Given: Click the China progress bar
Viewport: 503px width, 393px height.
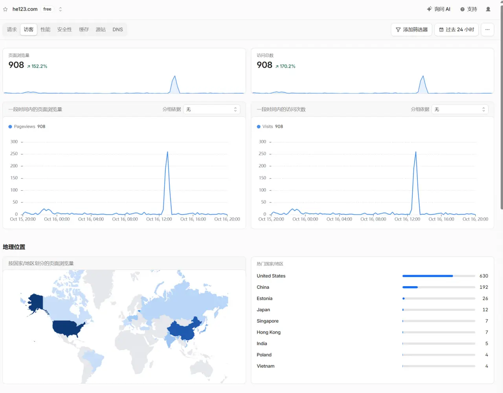Looking at the screenshot, I should (x=439, y=287).
